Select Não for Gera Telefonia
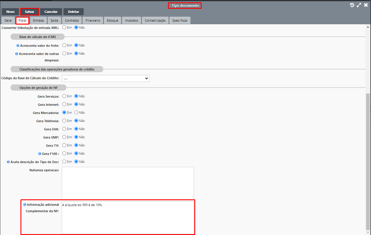Screen dimensions: 371x235 click(76, 121)
